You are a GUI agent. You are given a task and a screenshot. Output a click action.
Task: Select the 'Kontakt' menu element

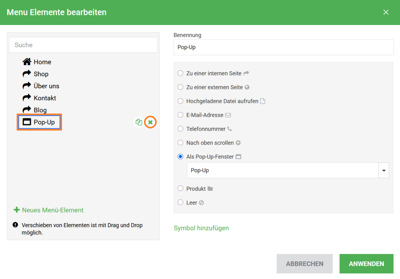[45, 98]
